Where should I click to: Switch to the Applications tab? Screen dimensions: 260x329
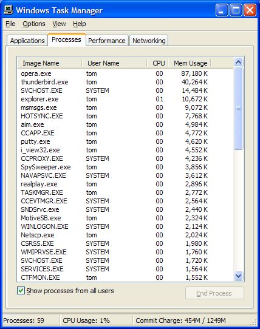pyautogui.click(x=27, y=41)
